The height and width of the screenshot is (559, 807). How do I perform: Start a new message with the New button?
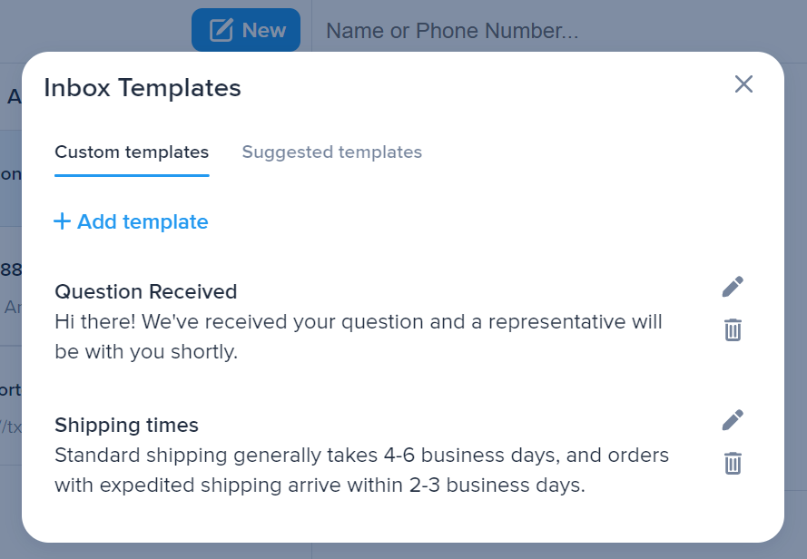(246, 29)
